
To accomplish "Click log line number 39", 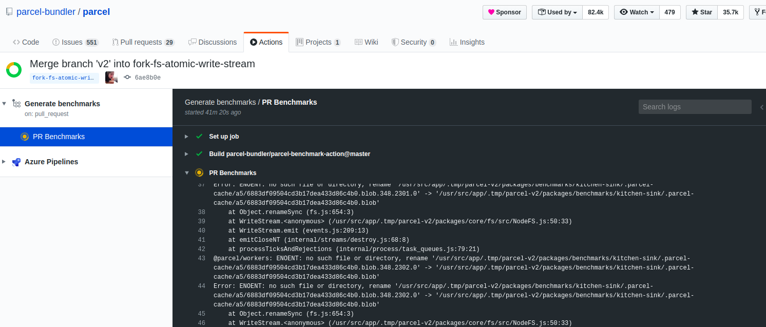I will (201, 222).
